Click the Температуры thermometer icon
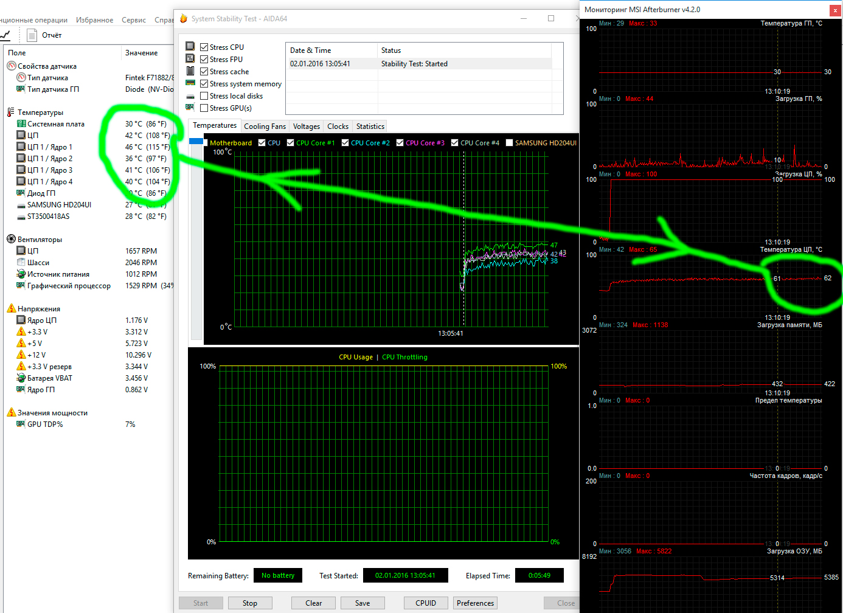The height and width of the screenshot is (613, 843). click(x=11, y=113)
